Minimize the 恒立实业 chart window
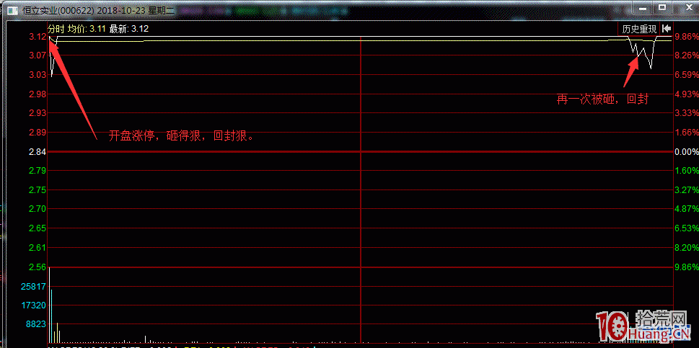This screenshot has width=699, height=348. 641,8
